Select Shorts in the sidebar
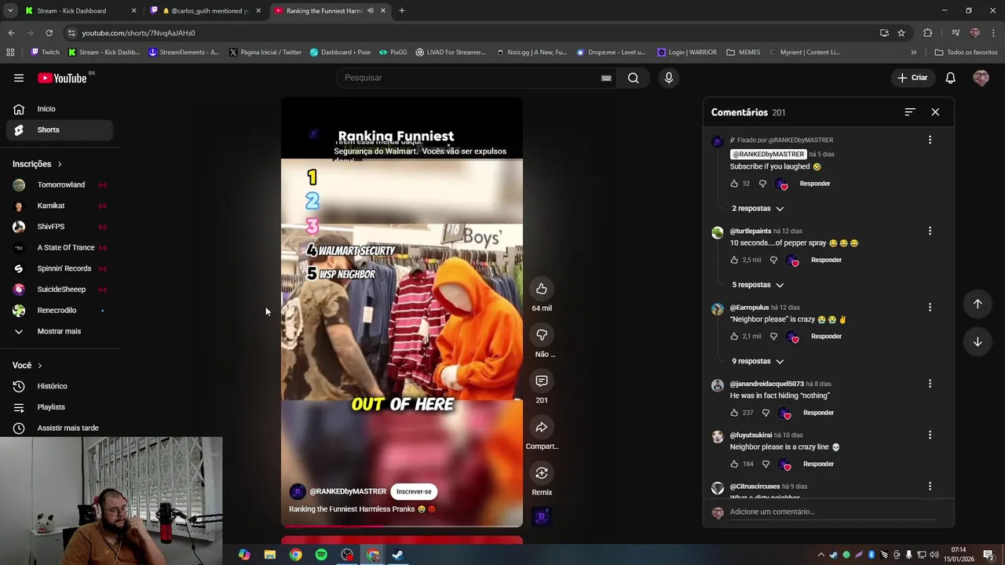The width and height of the screenshot is (1005, 565). (60, 129)
